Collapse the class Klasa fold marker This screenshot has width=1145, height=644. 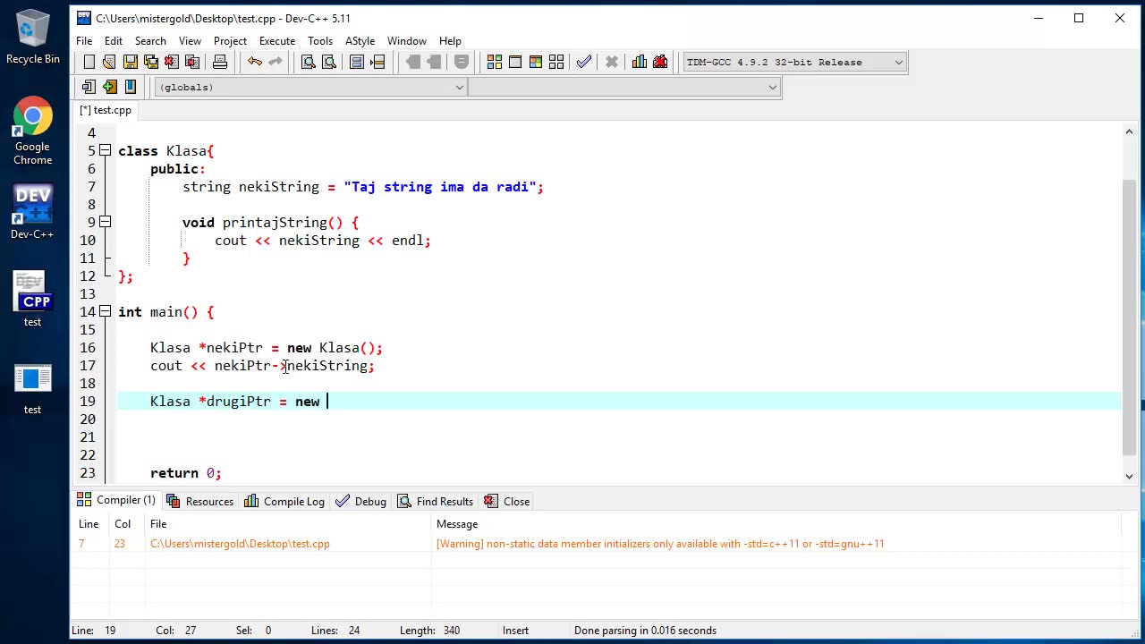(105, 151)
